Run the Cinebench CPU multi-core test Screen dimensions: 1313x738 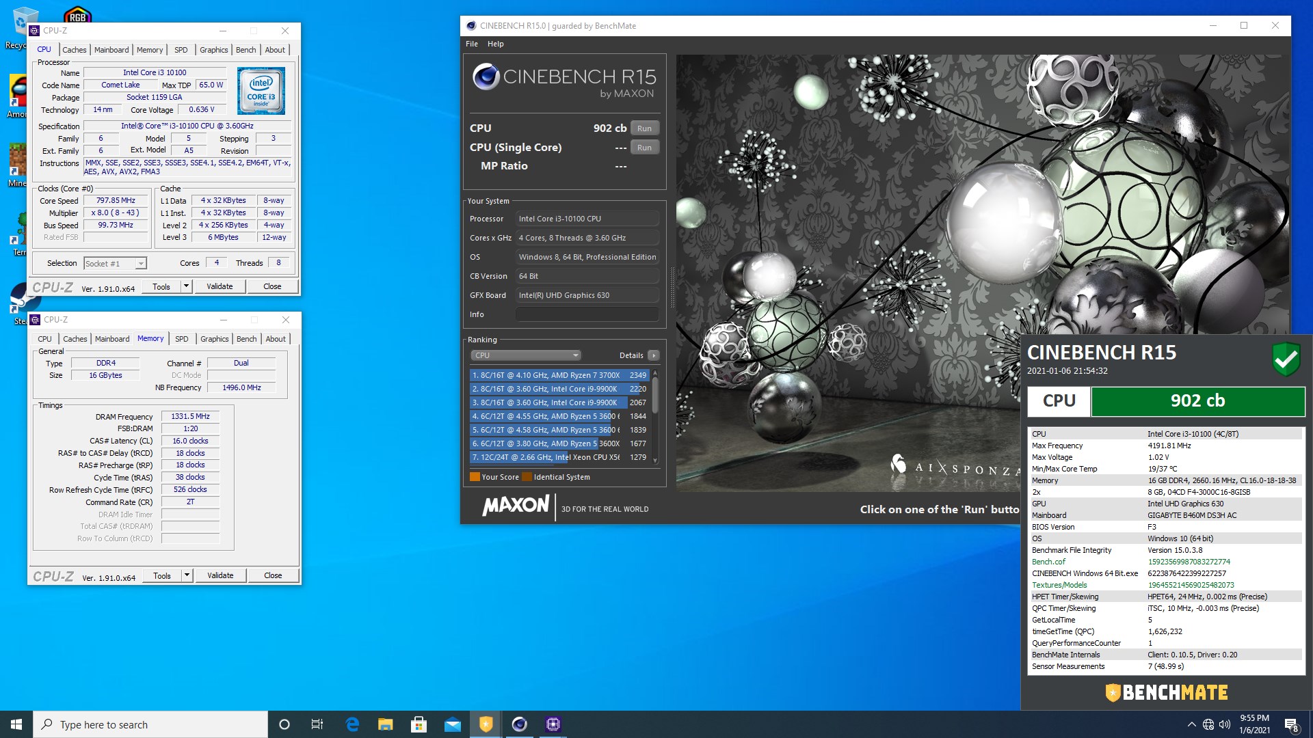click(644, 128)
